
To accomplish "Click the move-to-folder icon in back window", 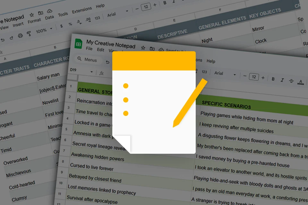I will (40, 13).
